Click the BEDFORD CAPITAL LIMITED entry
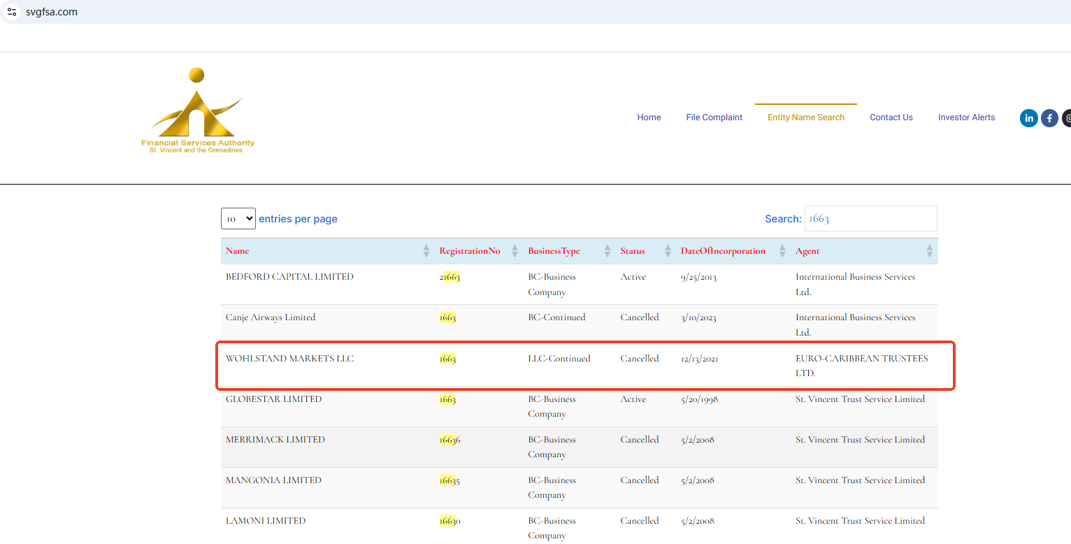 click(289, 277)
